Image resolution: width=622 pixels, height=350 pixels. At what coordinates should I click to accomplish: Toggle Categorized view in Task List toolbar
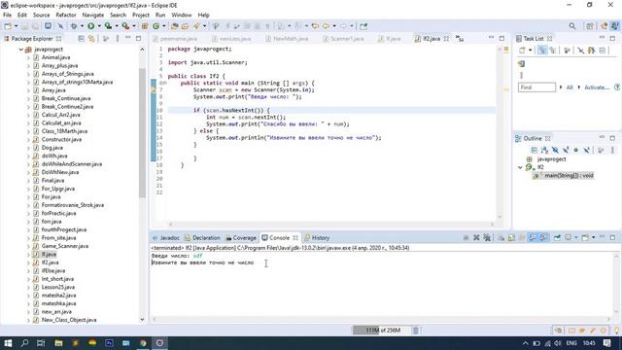point(542,51)
